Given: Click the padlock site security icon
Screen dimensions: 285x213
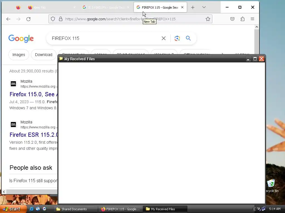Looking at the screenshot, I should pyautogui.click(x=61, y=19).
